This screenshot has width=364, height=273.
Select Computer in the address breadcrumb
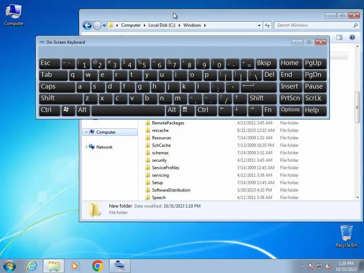tap(131, 25)
